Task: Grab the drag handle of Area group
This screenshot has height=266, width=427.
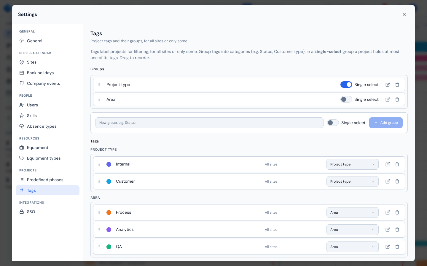Action: coord(99,99)
